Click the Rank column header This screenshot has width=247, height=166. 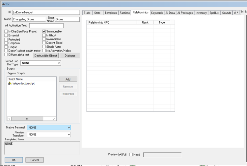(x=145, y=22)
